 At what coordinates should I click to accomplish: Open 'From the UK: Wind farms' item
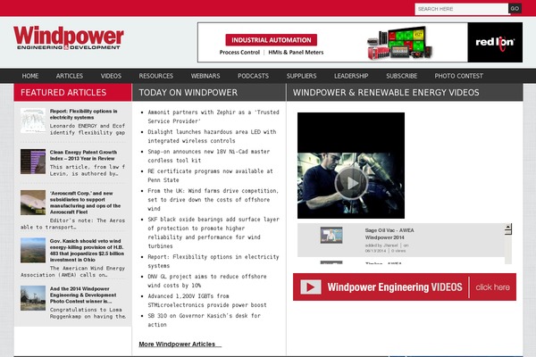pos(213,200)
